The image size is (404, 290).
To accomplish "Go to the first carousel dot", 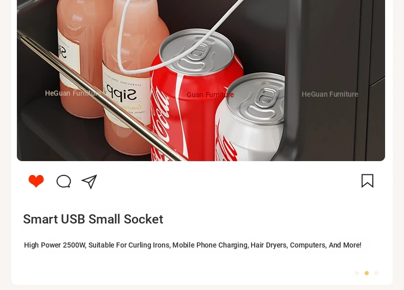I will (357, 273).
